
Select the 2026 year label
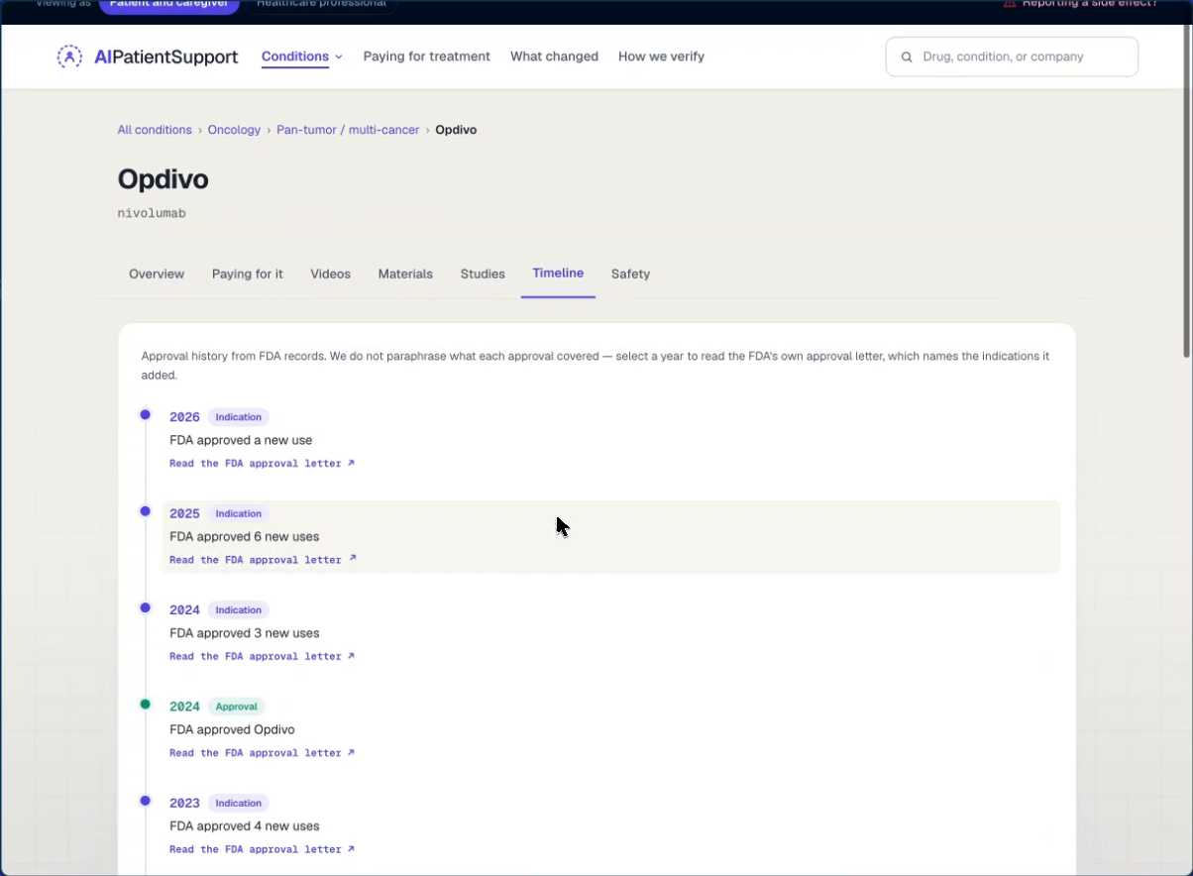(184, 417)
